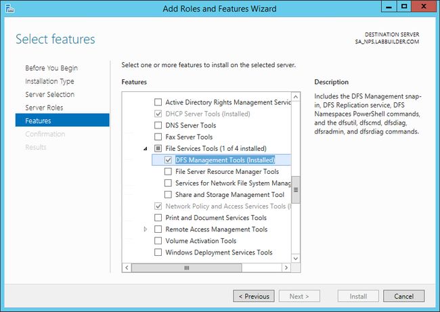Toggle Network Policy and Access Services checkbox
Image resolution: width=440 pixels, height=312 pixels.
click(158, 206)
